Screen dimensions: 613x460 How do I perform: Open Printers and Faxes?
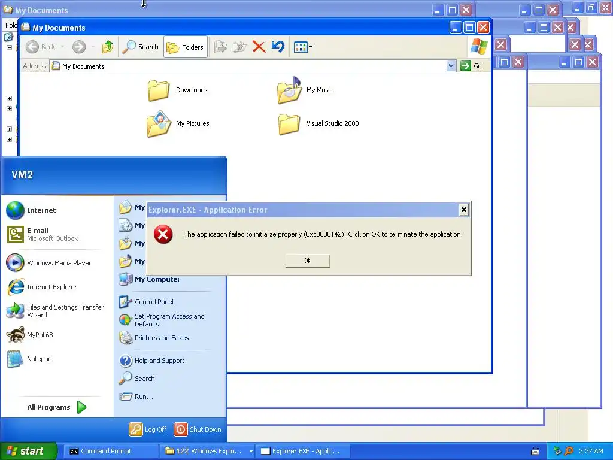coord(154,338)
